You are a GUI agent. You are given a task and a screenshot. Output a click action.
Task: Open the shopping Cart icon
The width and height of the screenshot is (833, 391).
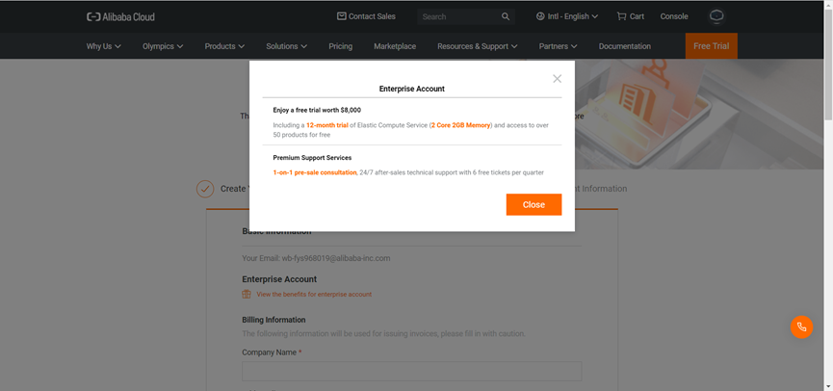click(x=621, y=16)
